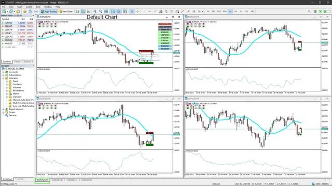
Task: Toggle the Chart Shift toolbar icon
Action: 119,11
